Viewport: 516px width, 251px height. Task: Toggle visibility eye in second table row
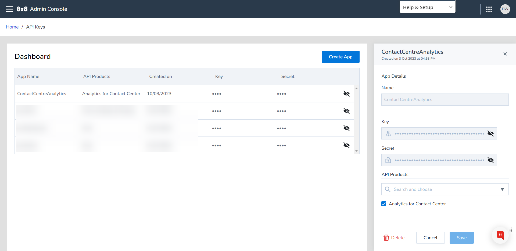[x=346, y=111]
